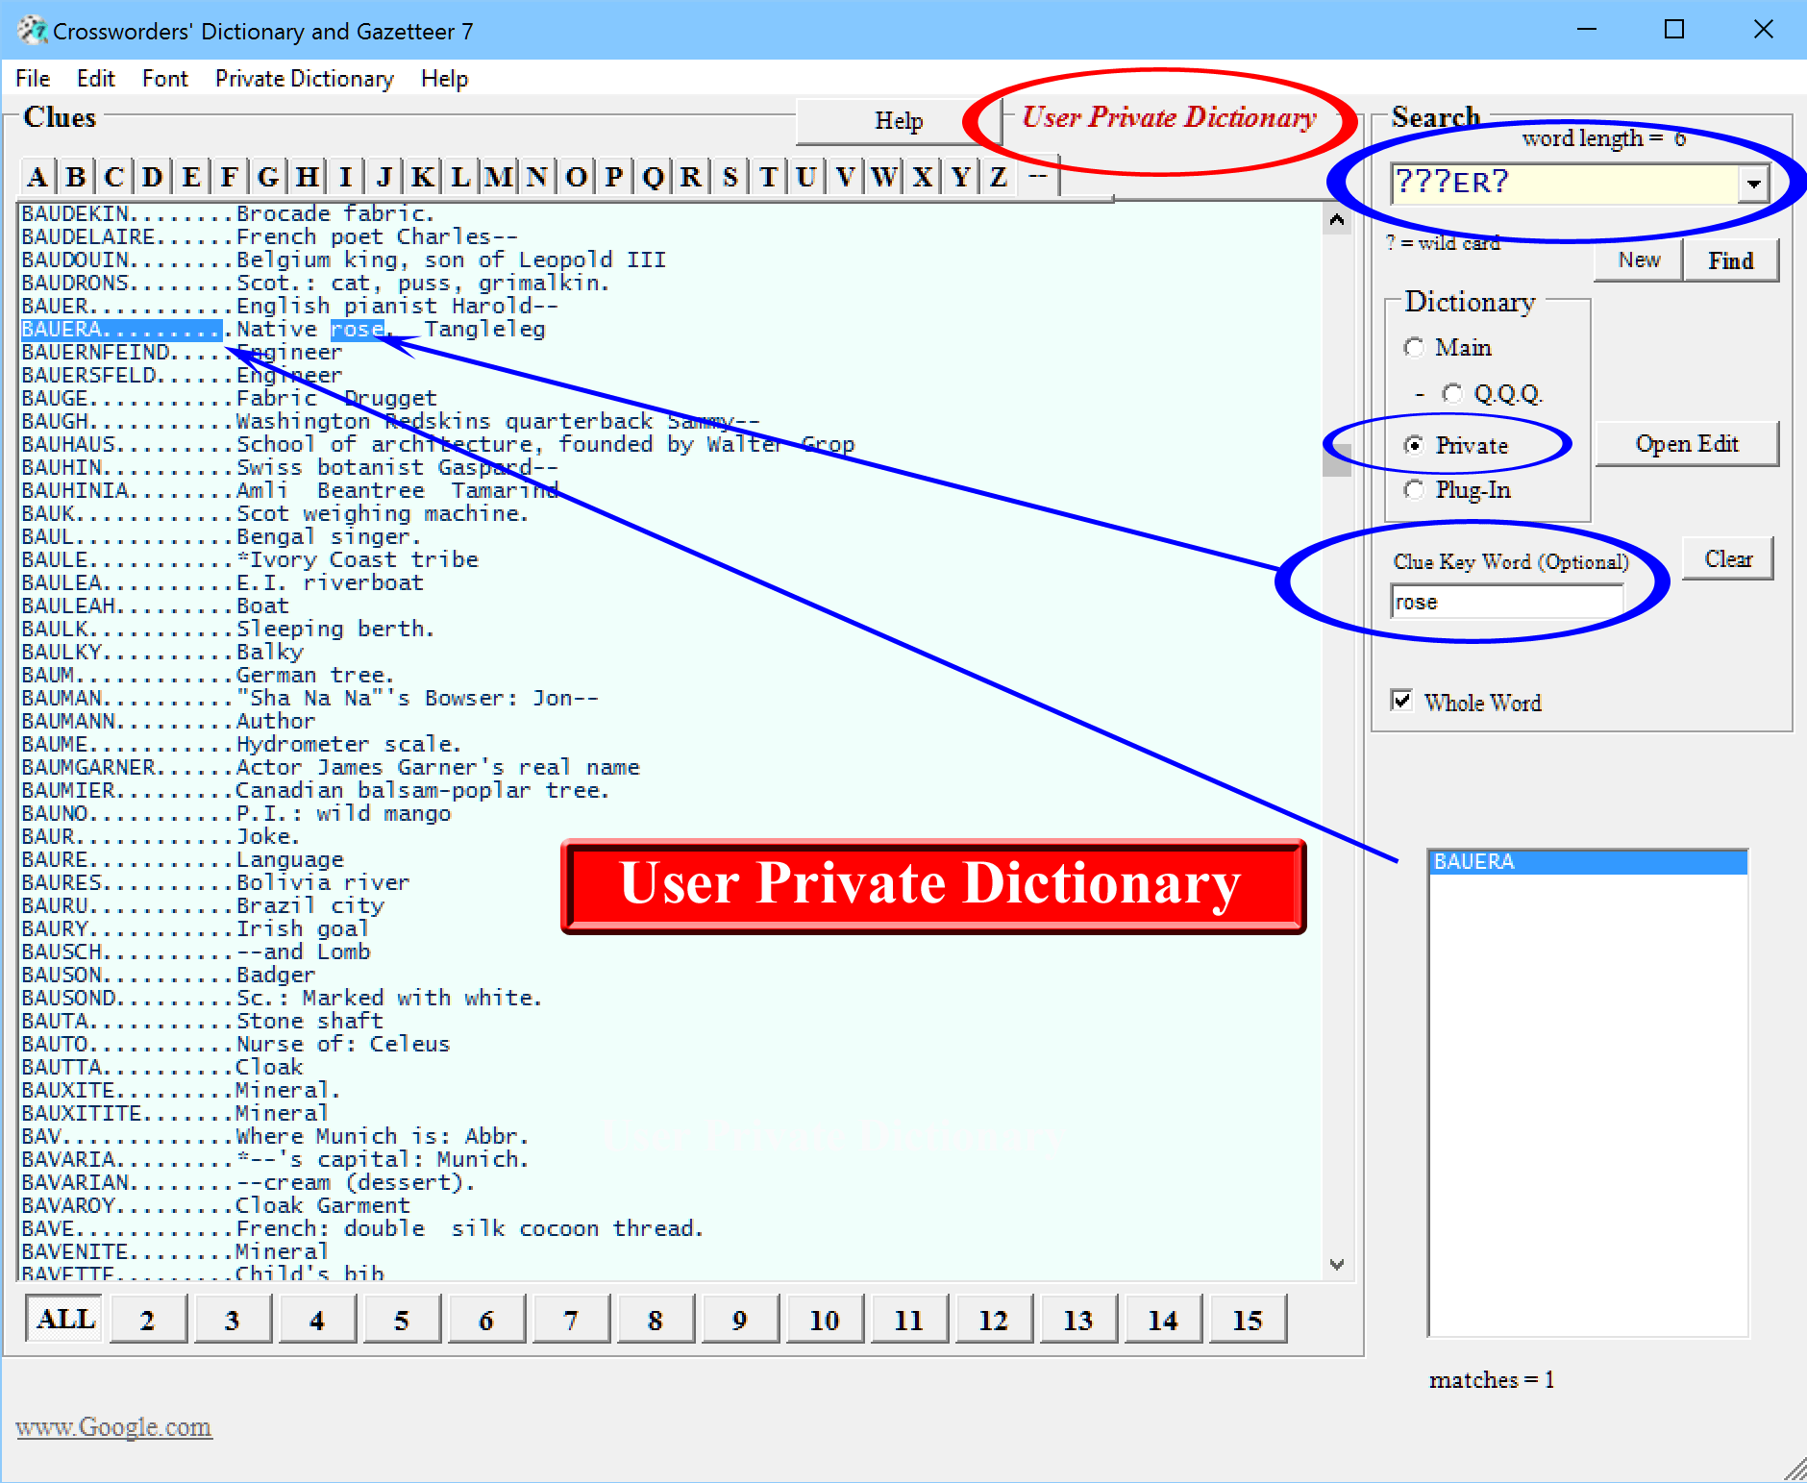Open the Help panel
Viewport: 1807px width, 1483px height.
tap(898, 121)
